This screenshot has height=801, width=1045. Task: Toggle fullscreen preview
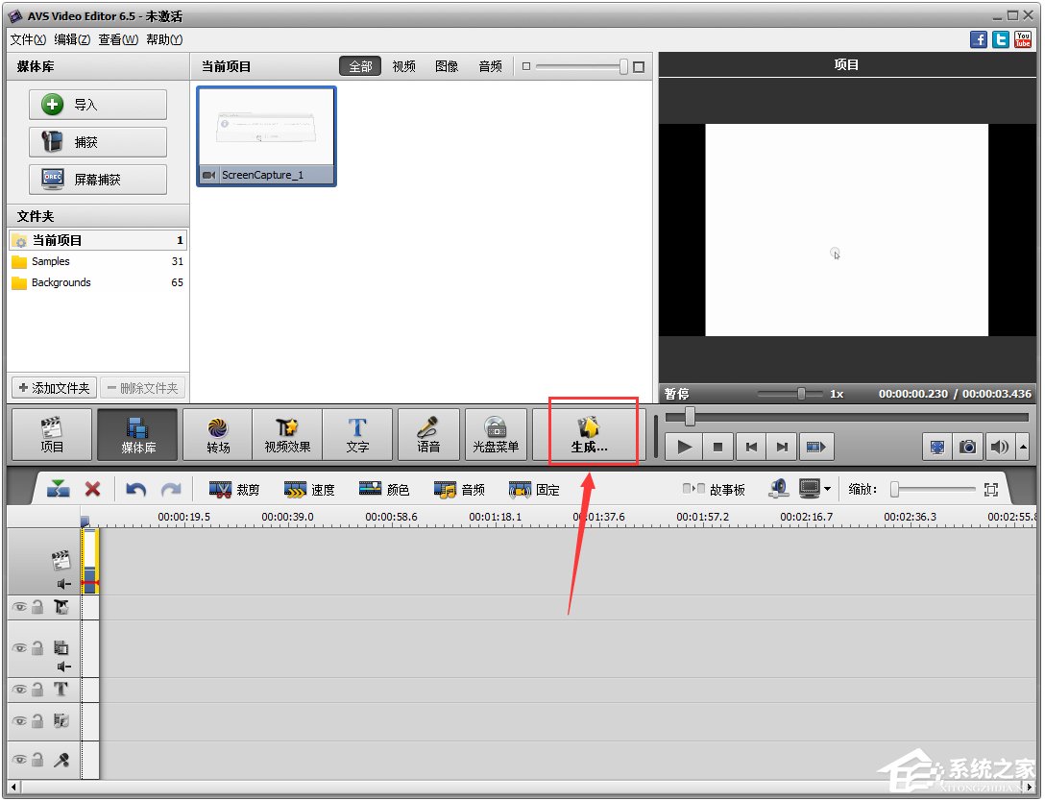(937, 447)
